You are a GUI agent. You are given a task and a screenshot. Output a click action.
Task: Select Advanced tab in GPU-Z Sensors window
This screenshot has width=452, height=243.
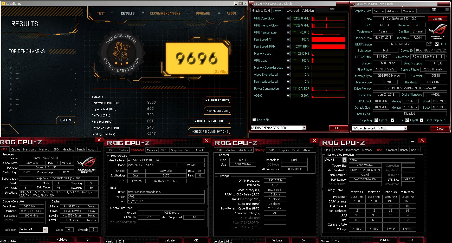pos(292,11)
